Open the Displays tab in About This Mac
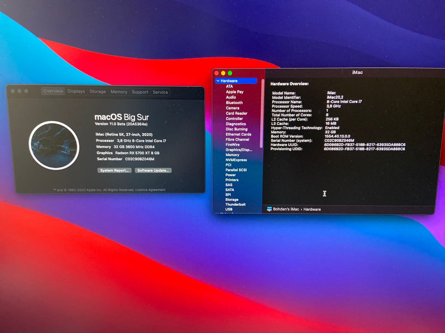445x333 pixels. click(76, 91)
